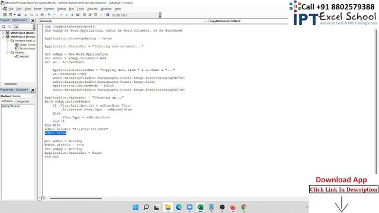Switch to the Alphabetic properties tab
This screenshot has width=379, height=213.
coord(7,101)
